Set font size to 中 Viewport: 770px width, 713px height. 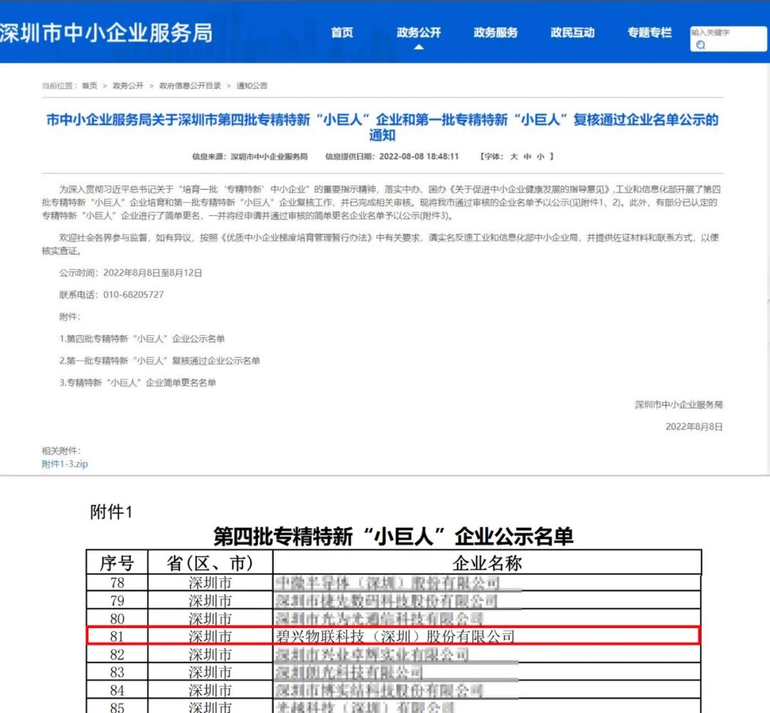coord(528,156)
